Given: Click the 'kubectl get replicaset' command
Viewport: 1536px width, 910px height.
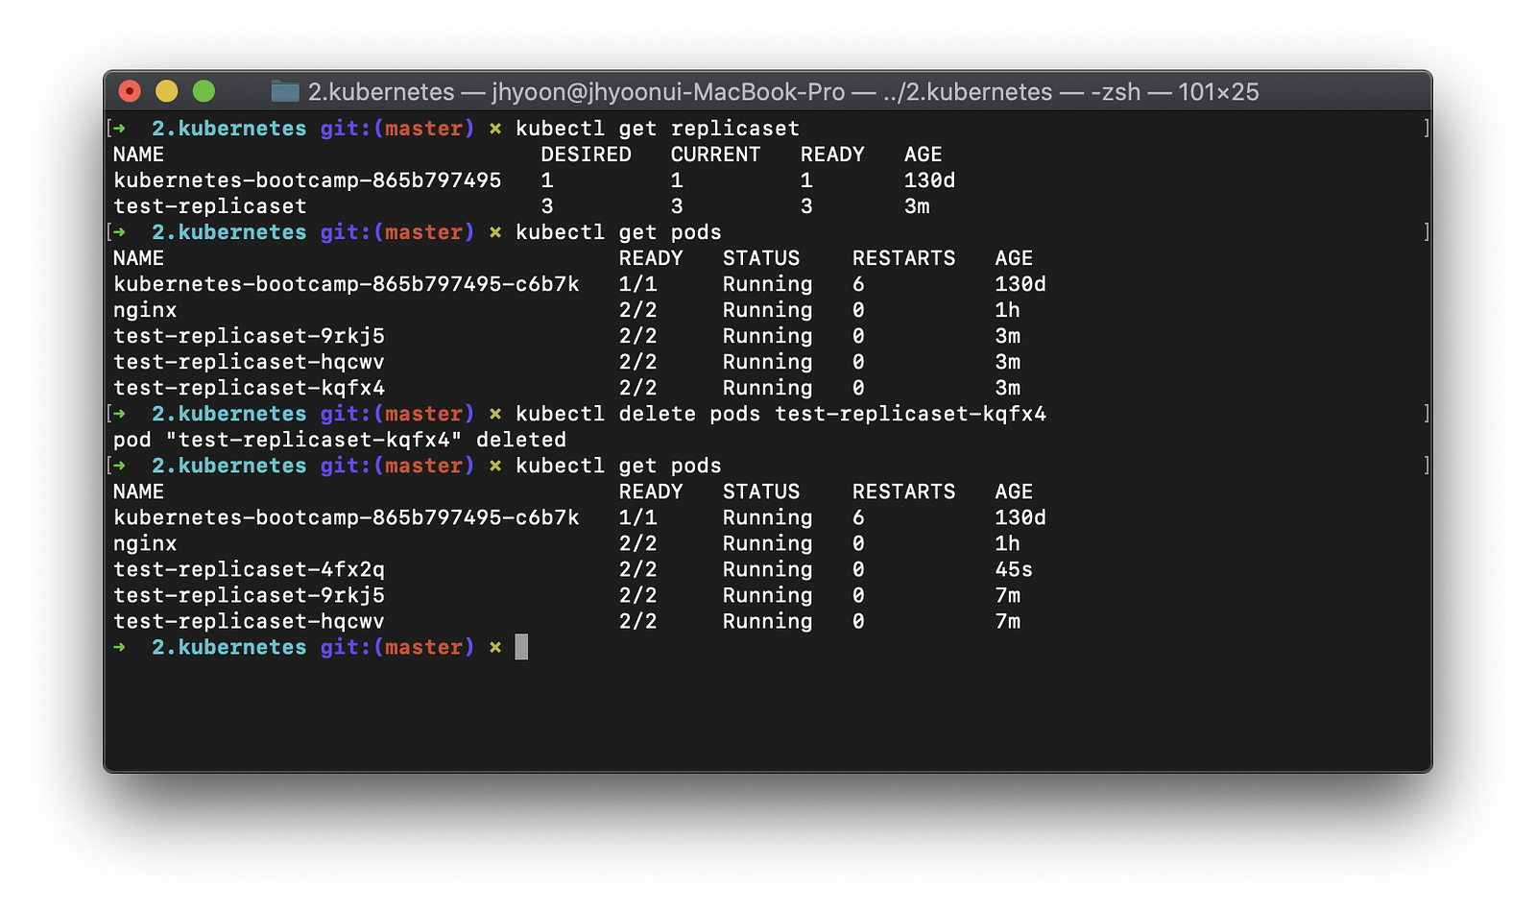Looking at the screenshot, I should tap(658, 129).
